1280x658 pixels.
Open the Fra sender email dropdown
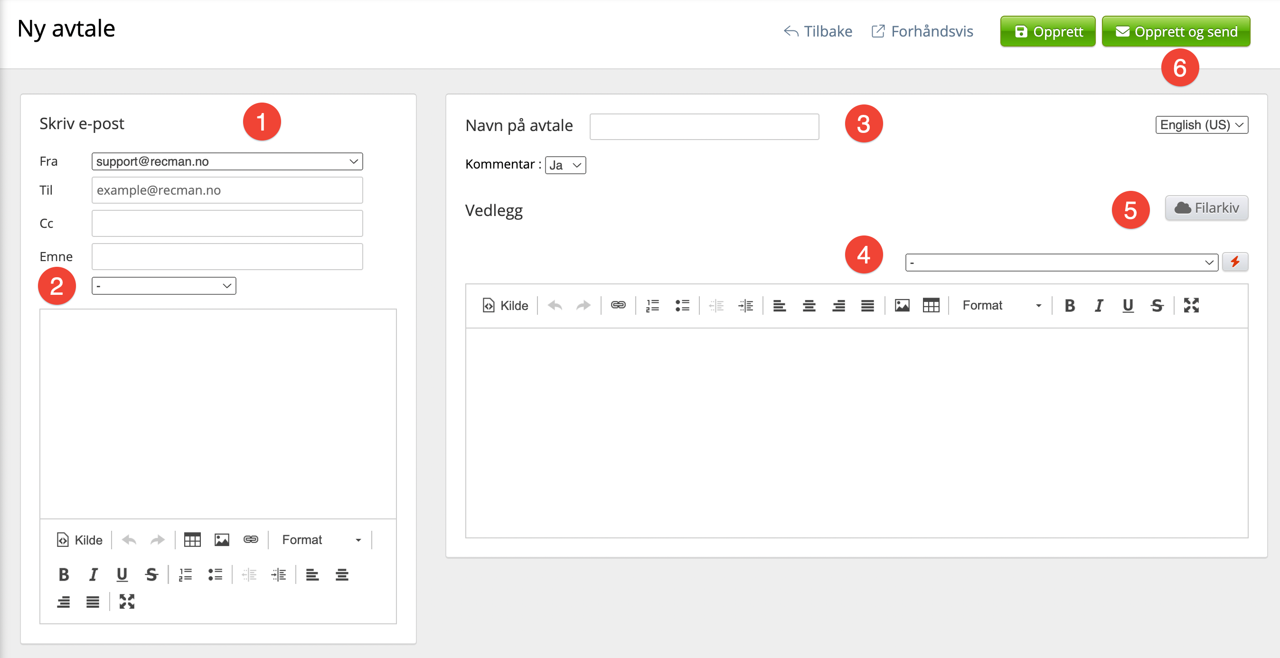point(227,161)
